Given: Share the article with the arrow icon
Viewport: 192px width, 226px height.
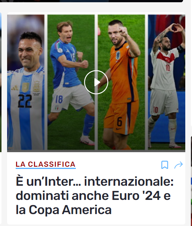Looking at the screenshot, I should pyautogui.click(x=179, y=165).
